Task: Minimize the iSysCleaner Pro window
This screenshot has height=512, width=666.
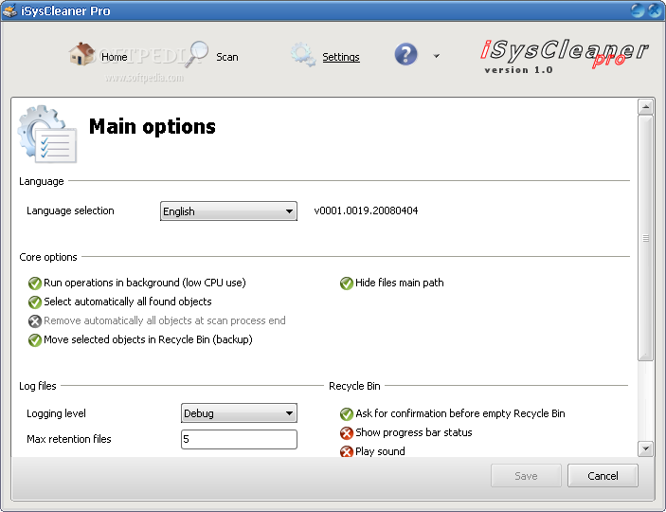Action: [638, 10]
